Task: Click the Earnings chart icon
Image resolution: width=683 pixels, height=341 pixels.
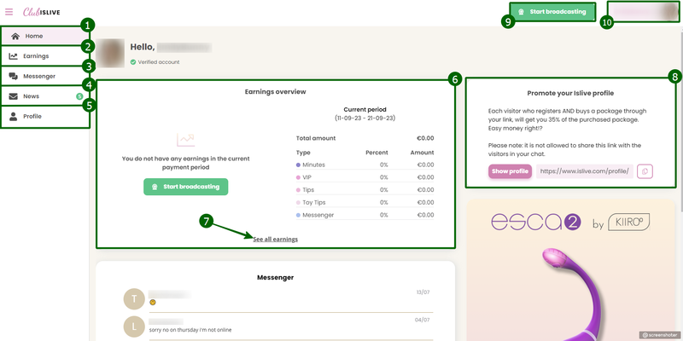Action: [13, 56]
